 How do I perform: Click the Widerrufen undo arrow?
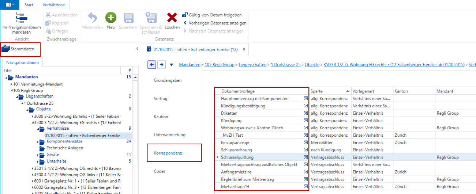click(x=92, y=18)
